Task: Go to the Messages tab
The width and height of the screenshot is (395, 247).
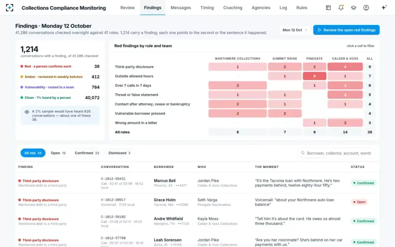Action: tap(181, 8)
